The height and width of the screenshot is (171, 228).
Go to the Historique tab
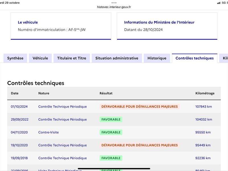pyautogui.click(x=157, y=58)
